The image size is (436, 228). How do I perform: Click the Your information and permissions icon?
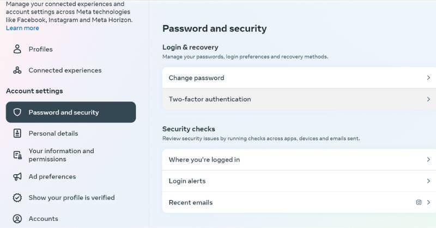(17, 155)
